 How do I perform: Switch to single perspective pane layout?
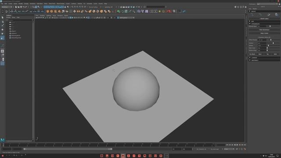(x=2, y=51)
